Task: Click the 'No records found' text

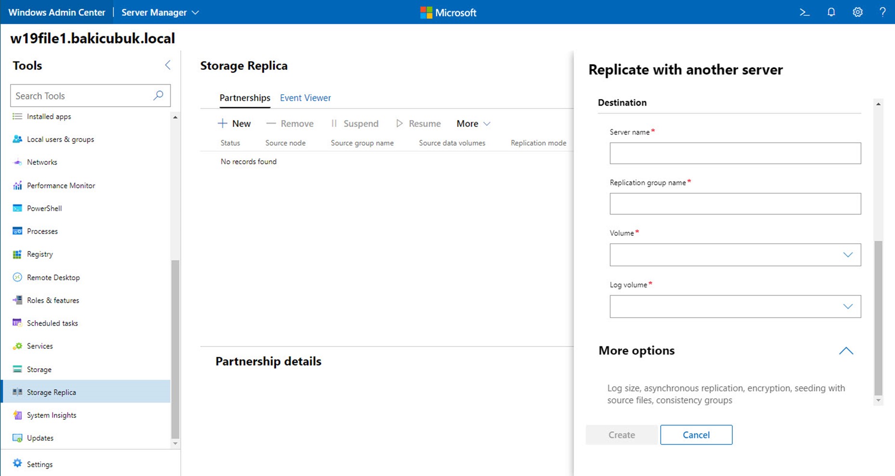Action: (249, 162)
